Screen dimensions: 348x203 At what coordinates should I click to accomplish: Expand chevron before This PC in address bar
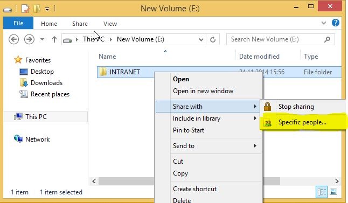[x=77, y=39]
